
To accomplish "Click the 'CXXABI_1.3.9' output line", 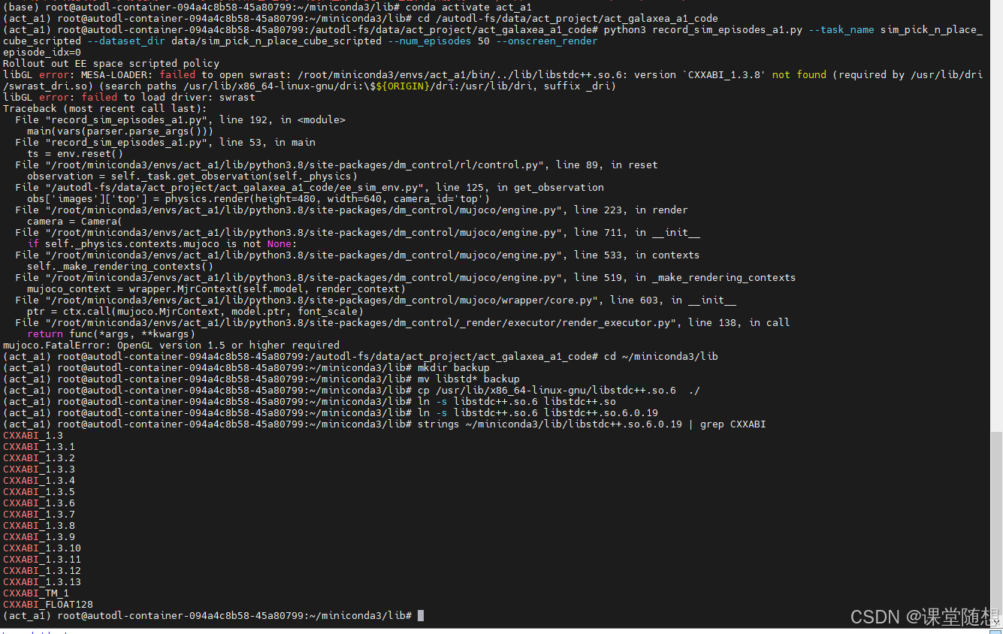I will click(x=39, y=537).
